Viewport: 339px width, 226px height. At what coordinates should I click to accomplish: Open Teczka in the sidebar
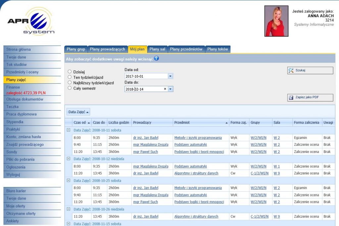click(x=32, y=107)
